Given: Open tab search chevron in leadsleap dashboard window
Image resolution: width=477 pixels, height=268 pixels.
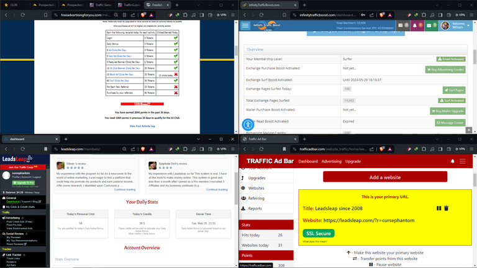Looking at the screenshot, I should 198,139.
